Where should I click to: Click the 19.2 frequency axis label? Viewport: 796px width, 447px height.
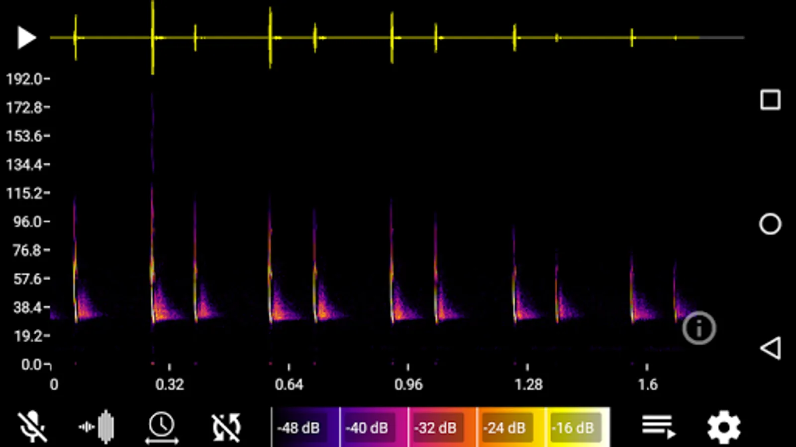27,336
